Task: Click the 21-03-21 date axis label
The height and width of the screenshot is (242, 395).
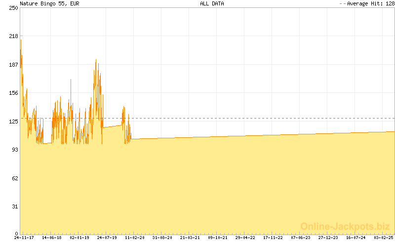Action: [x=190, y=238]
